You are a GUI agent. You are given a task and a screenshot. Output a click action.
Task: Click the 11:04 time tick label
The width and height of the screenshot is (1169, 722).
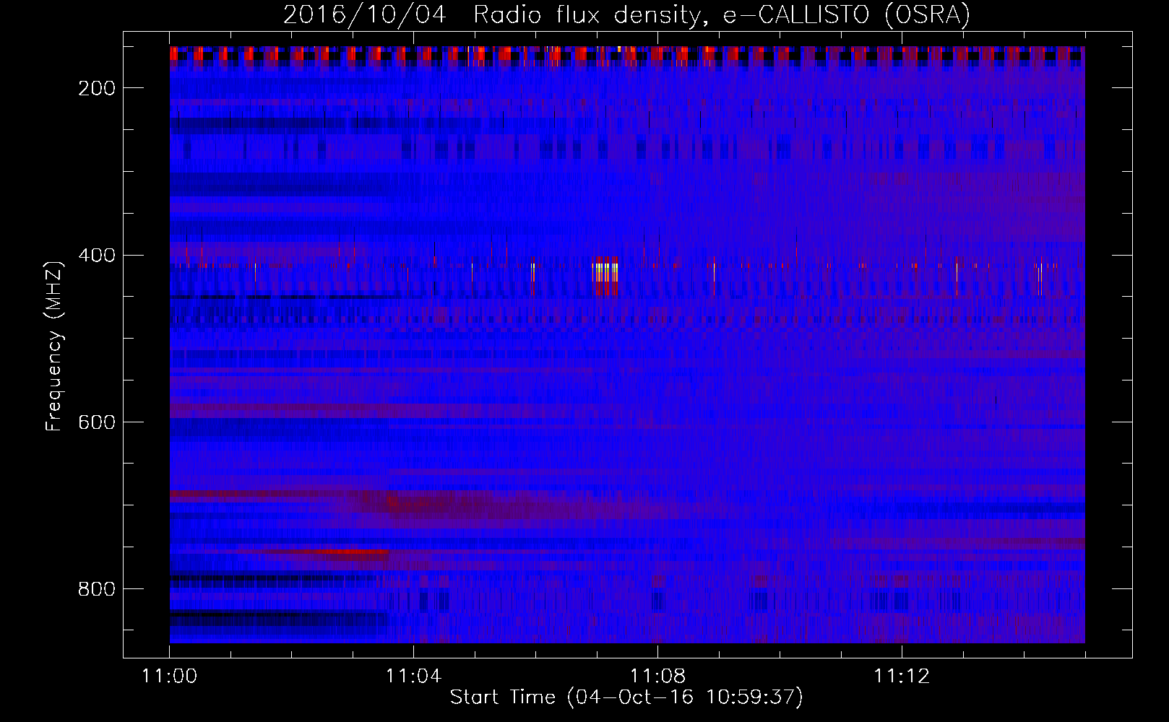tap(413, 676)
